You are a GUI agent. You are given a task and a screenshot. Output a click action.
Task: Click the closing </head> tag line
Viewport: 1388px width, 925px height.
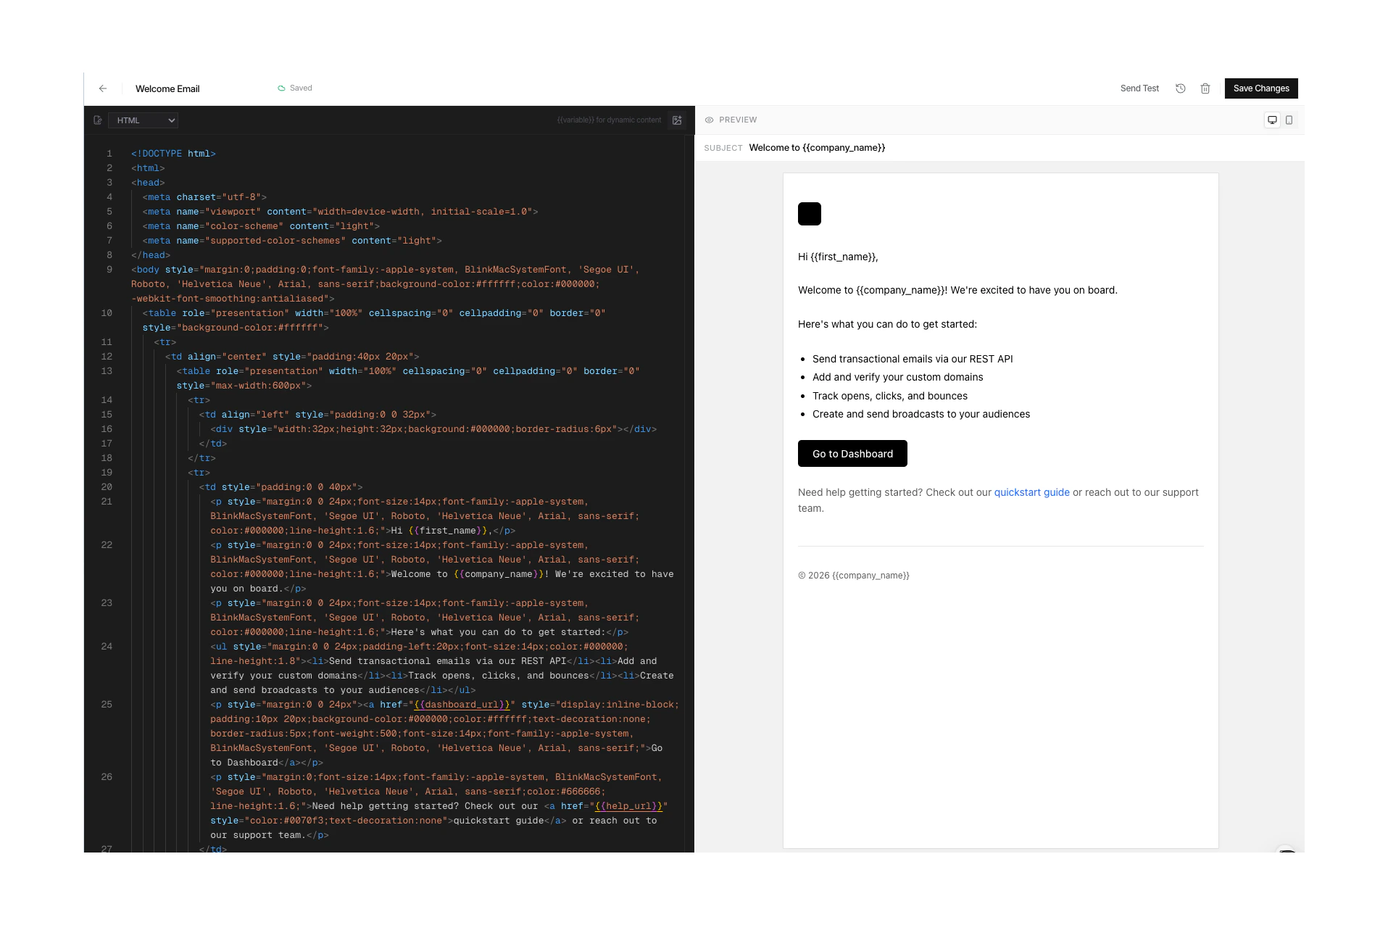(151, 255)
